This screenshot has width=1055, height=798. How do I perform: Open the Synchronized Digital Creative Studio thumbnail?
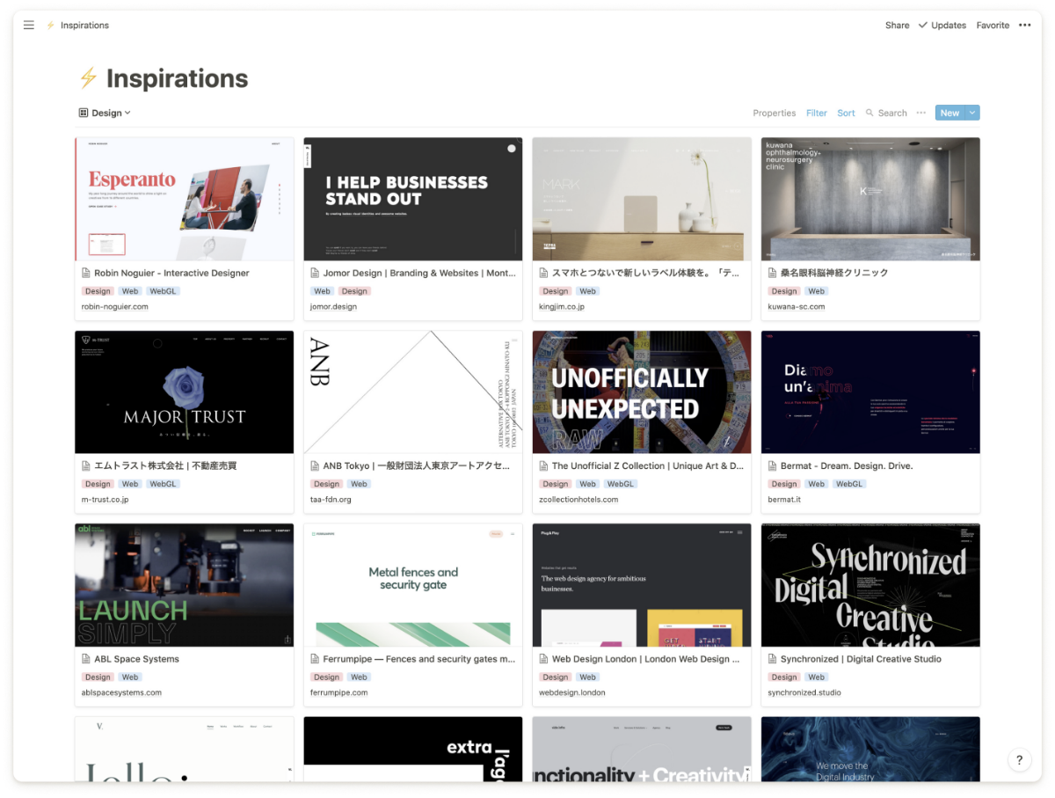[x=870, y=585]
